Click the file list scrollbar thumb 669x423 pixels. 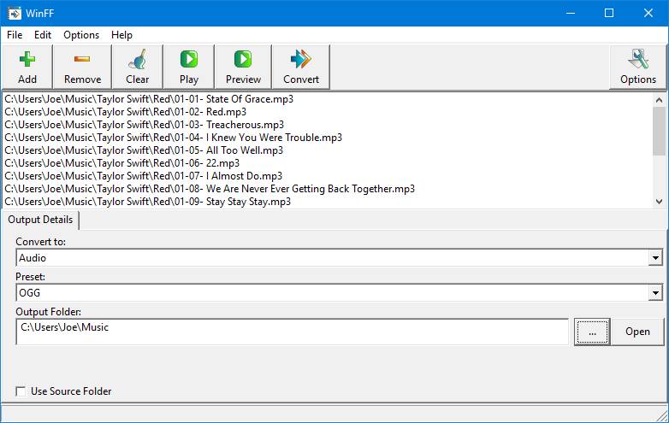pyautogui.click(x=659, y=132)
